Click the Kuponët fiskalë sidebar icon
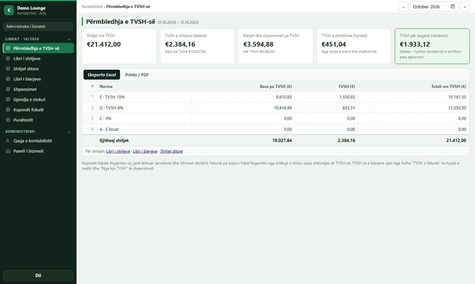Viewport: 475px width, 284px height. click(x=8, y=110)
